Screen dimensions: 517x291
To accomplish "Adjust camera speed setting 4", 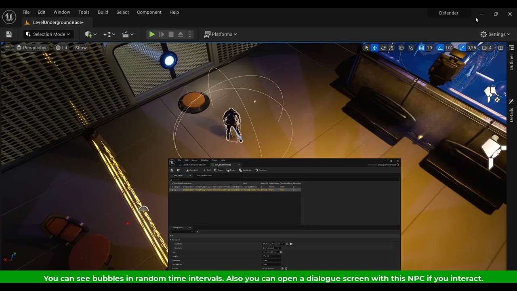I will (x=487, y=48).
